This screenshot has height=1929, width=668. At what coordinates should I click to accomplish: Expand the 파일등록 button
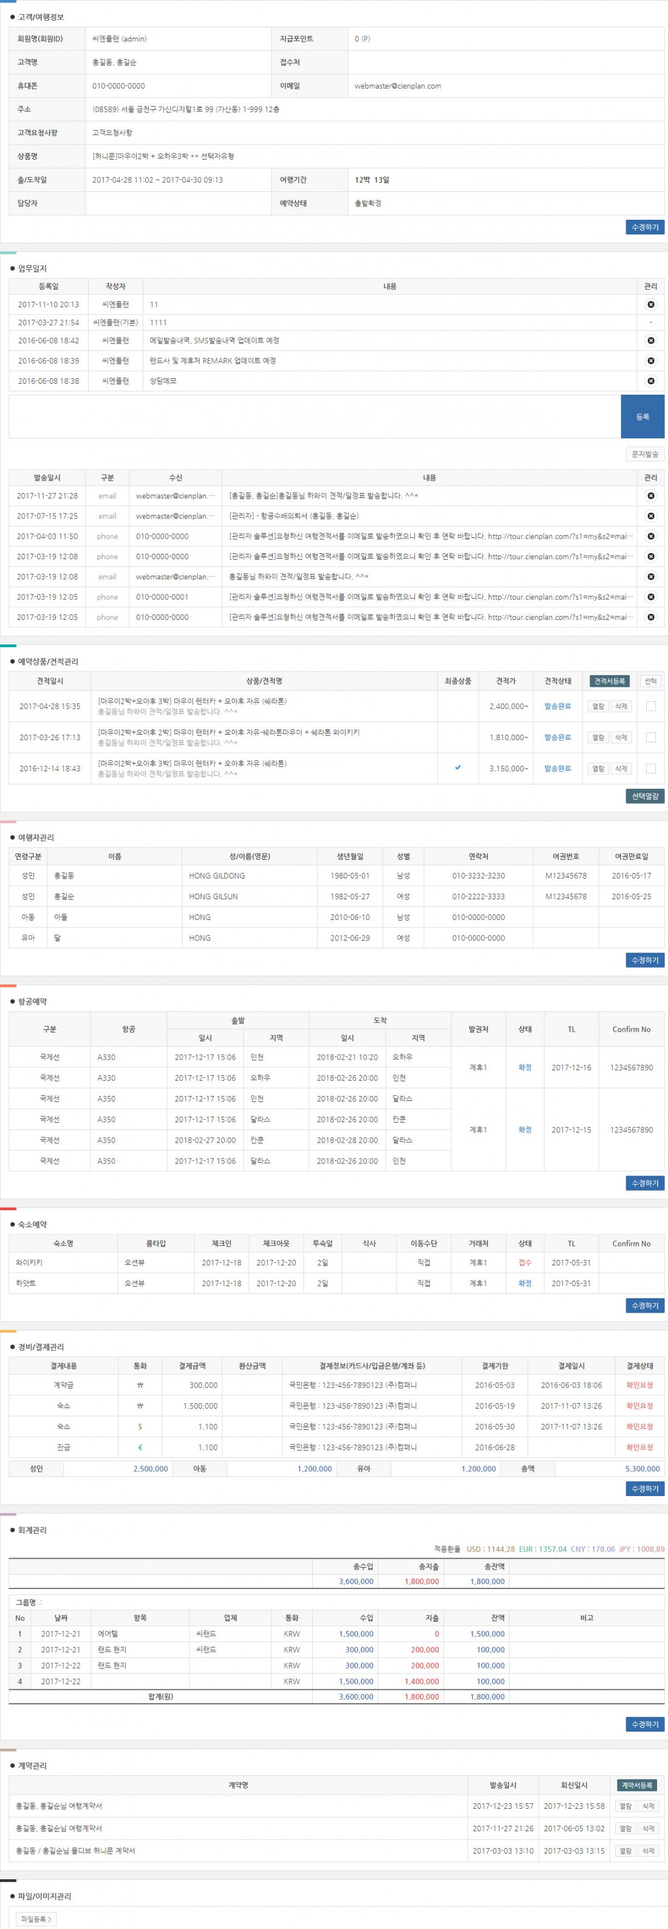(x=36, y=1919)
